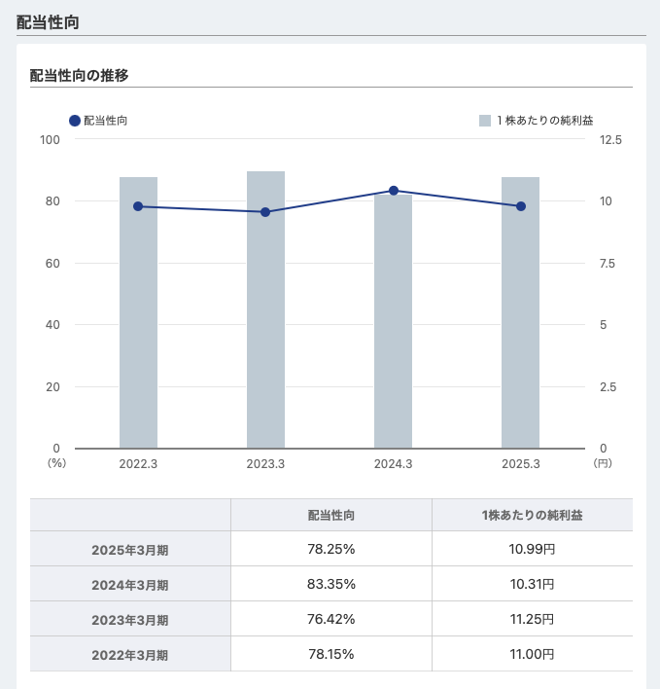
Task: Click the 1株あたりの純利益 table column header
Action: 533,515
